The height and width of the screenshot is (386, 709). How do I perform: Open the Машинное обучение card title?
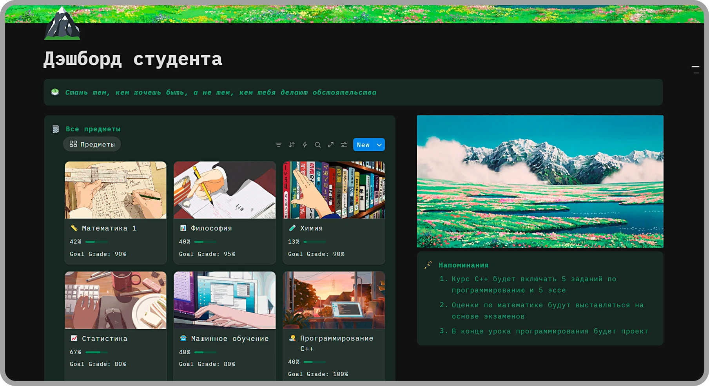click(x=230, y=339)
